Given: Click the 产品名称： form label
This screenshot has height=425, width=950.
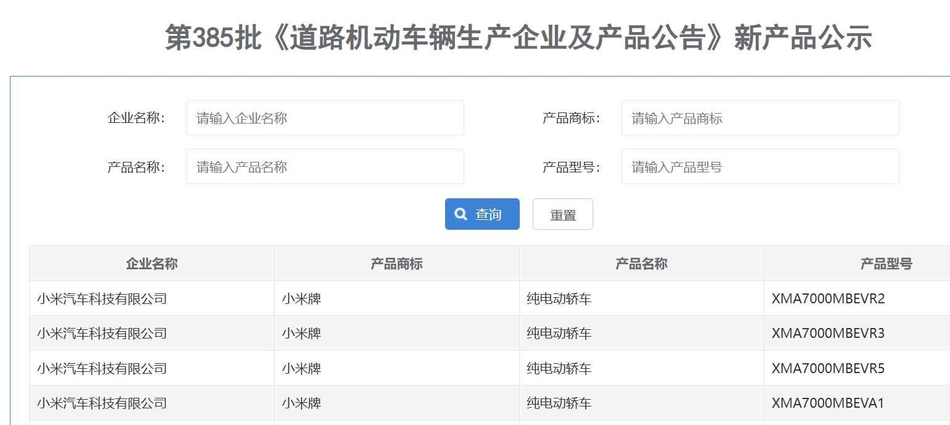Looking at the screenshot, I should 136,167.
